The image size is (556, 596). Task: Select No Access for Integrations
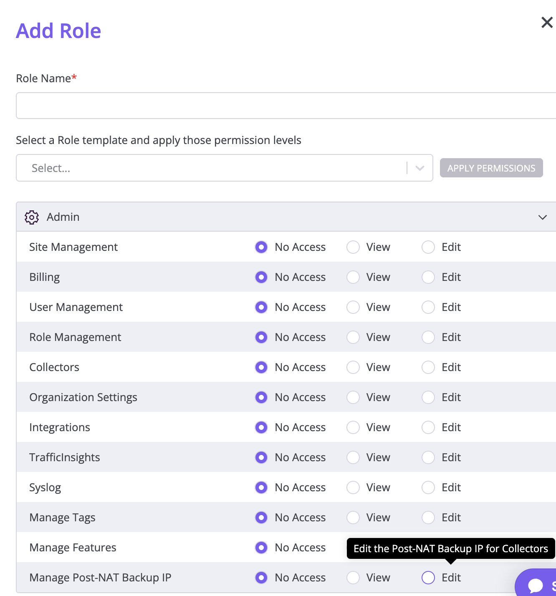(261, 427)
